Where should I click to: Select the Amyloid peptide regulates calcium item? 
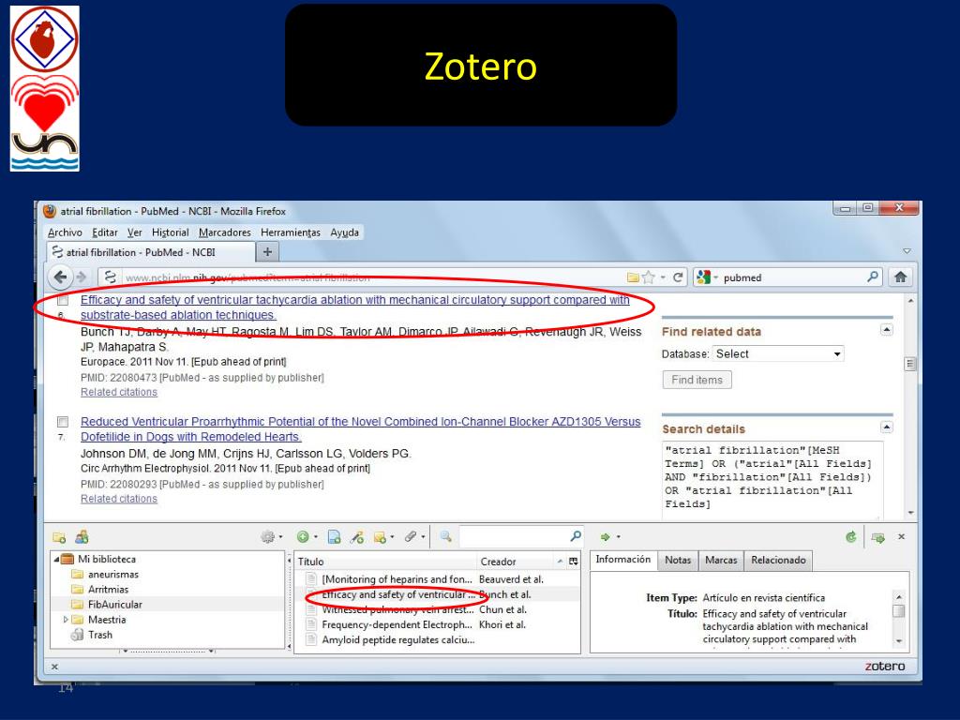(437, 640)
